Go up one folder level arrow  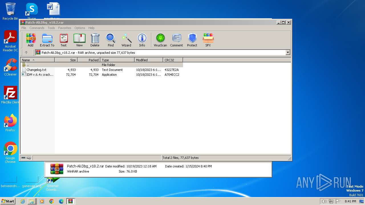click(26, 52)
